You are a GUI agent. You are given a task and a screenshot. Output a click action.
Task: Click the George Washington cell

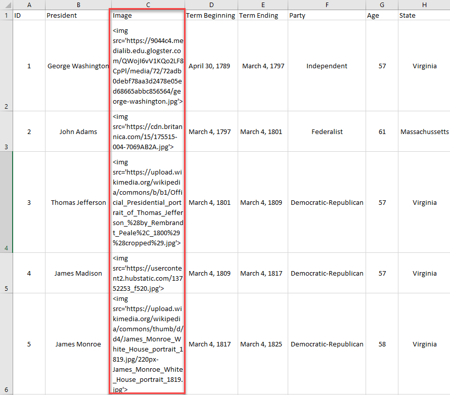pos(78,66)
